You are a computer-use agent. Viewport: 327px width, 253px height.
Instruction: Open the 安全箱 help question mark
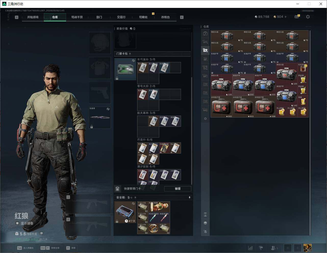(135, 198)
